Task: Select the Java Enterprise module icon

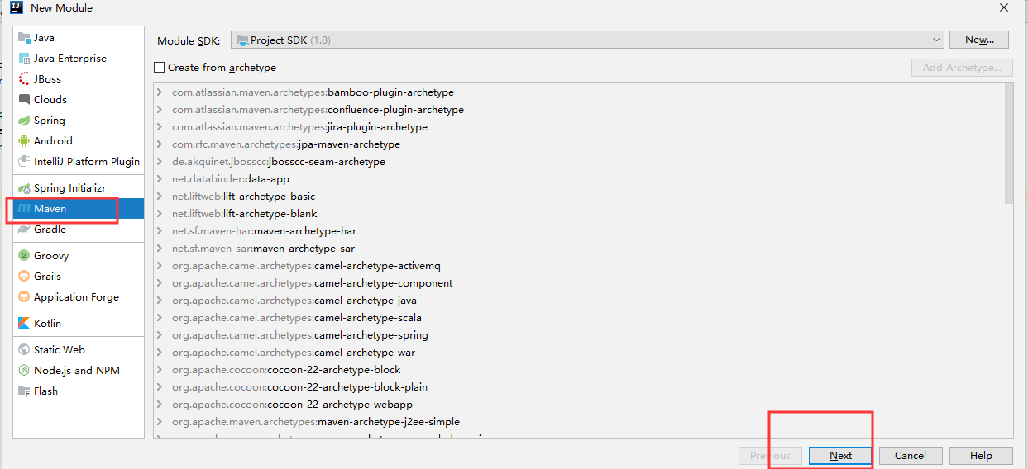Action: coord(24,59)
